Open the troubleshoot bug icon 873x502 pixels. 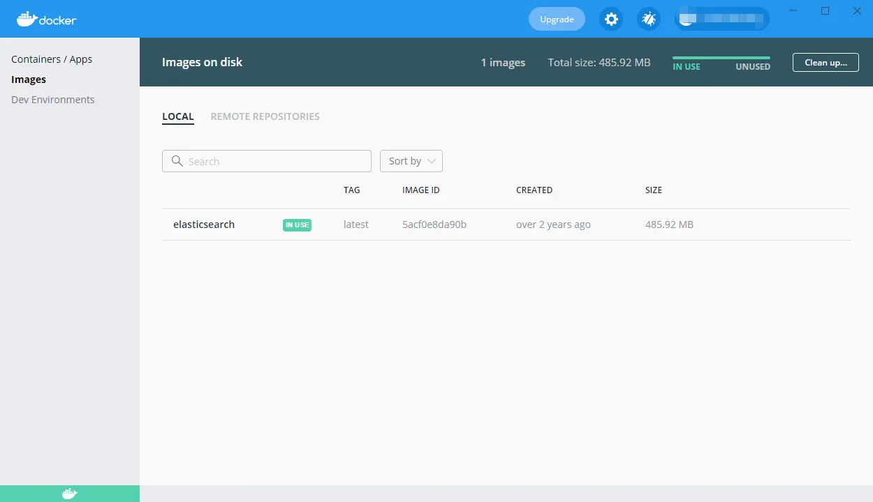tap(649, 19)
